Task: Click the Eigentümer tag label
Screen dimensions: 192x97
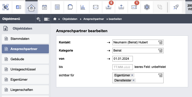Action: click(122, 75)
